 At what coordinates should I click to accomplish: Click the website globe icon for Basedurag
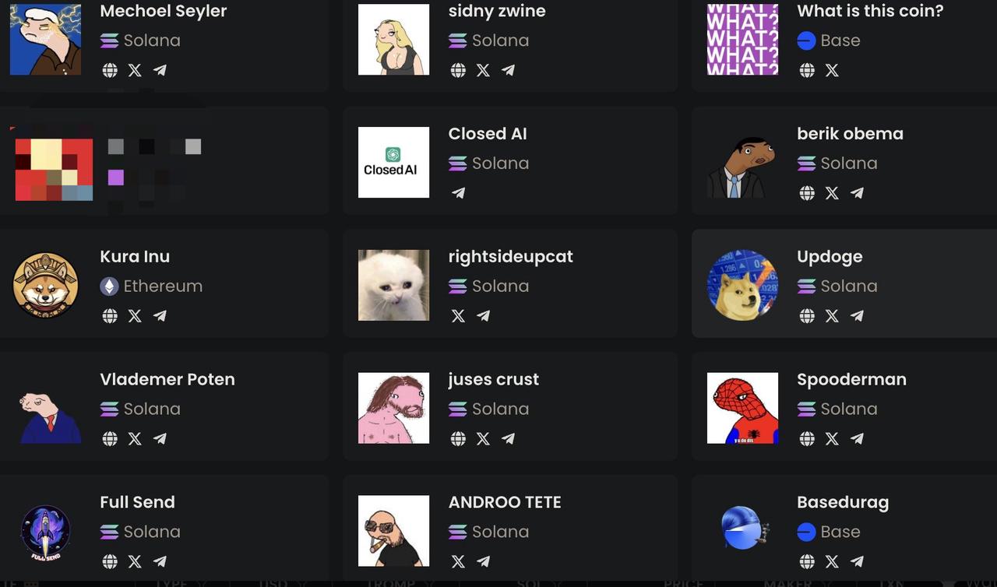coord(807,561)
